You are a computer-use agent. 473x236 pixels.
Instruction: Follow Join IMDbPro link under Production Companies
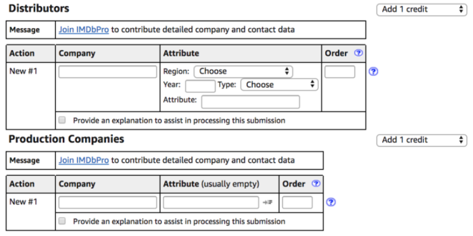(x=83, y=161)
